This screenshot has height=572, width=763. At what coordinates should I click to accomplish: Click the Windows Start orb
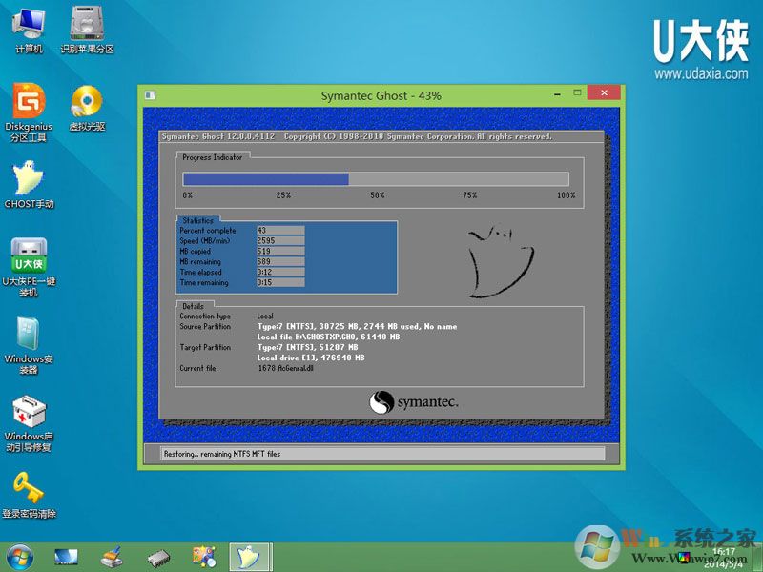[x=19, y=555]
